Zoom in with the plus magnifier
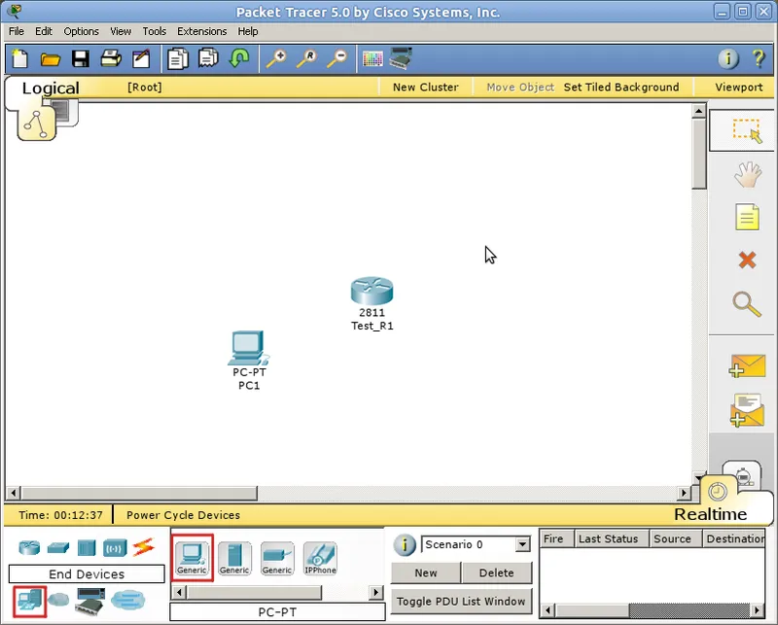 (276, 58)
